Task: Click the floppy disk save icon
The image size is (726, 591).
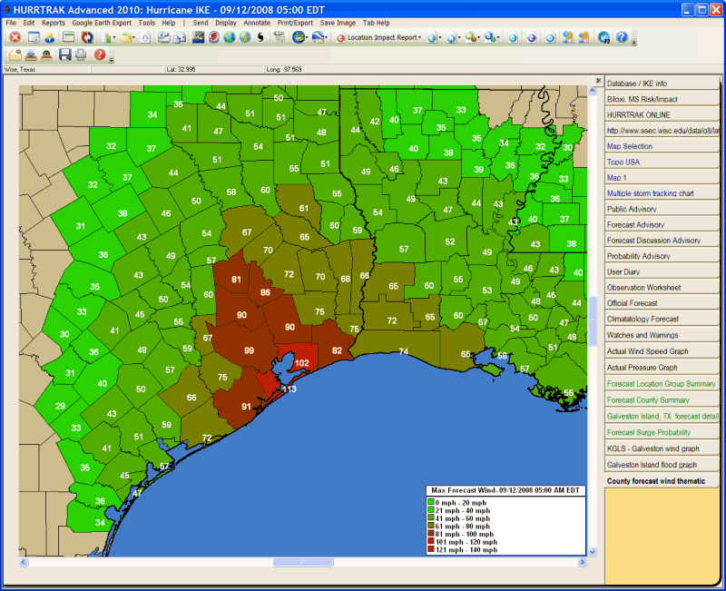Action: pyautogui.click(x=65, y=55)
